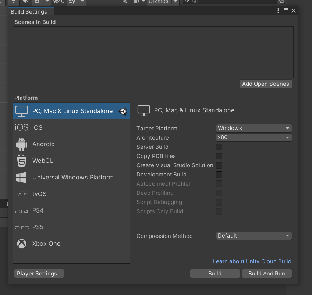Toggle scene grid visibility icon

[72, 1]
